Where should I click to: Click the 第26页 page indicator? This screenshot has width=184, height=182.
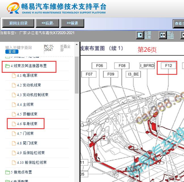click(147, 49)
